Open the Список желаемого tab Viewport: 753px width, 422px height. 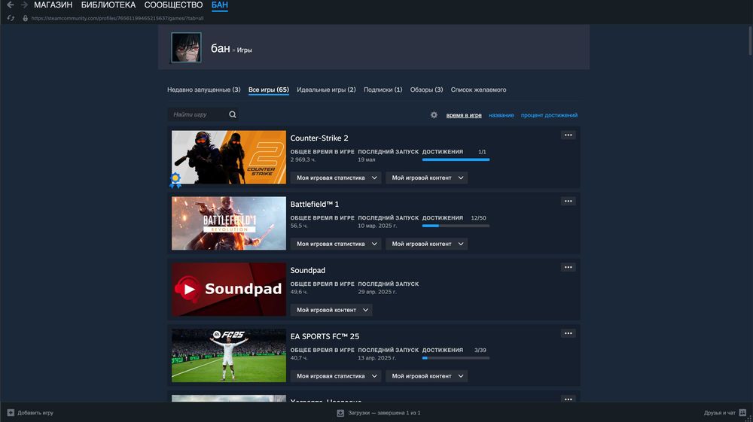click(478, 90)
